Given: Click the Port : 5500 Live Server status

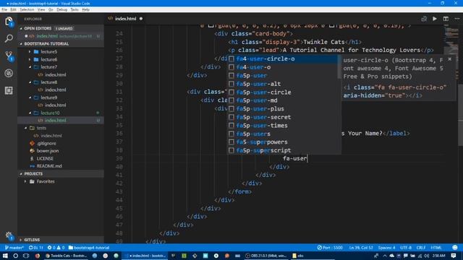Looking at the screenshot, I should pyautogui.click(x=330, y=248).
